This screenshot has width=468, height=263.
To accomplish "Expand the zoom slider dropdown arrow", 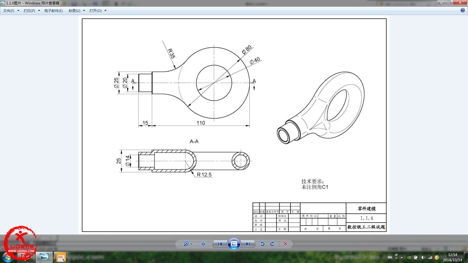I will coord(191,244).
